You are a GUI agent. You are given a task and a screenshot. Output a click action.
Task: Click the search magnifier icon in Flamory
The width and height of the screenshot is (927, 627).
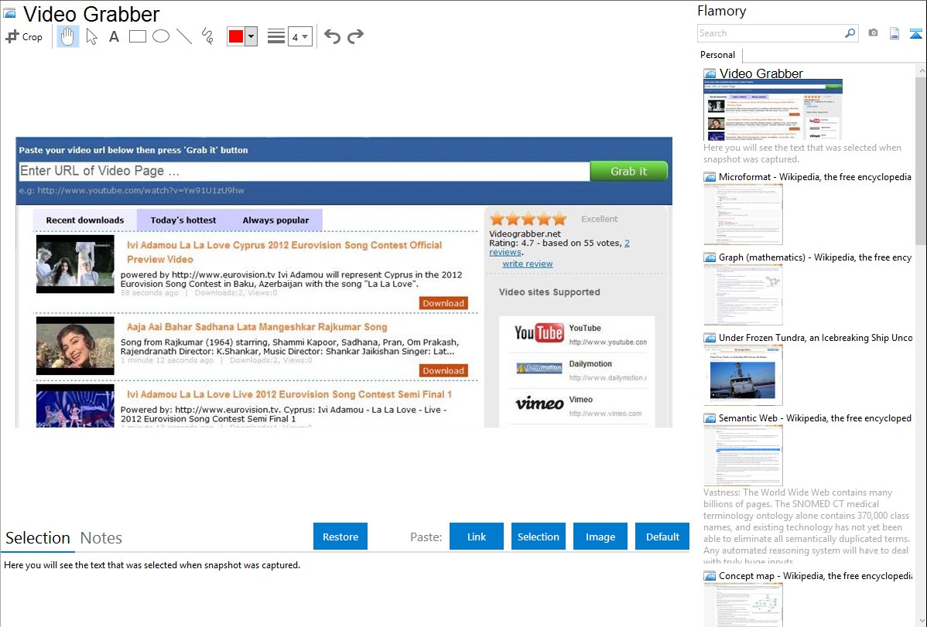pyautogui.click(x=850, y=33)
